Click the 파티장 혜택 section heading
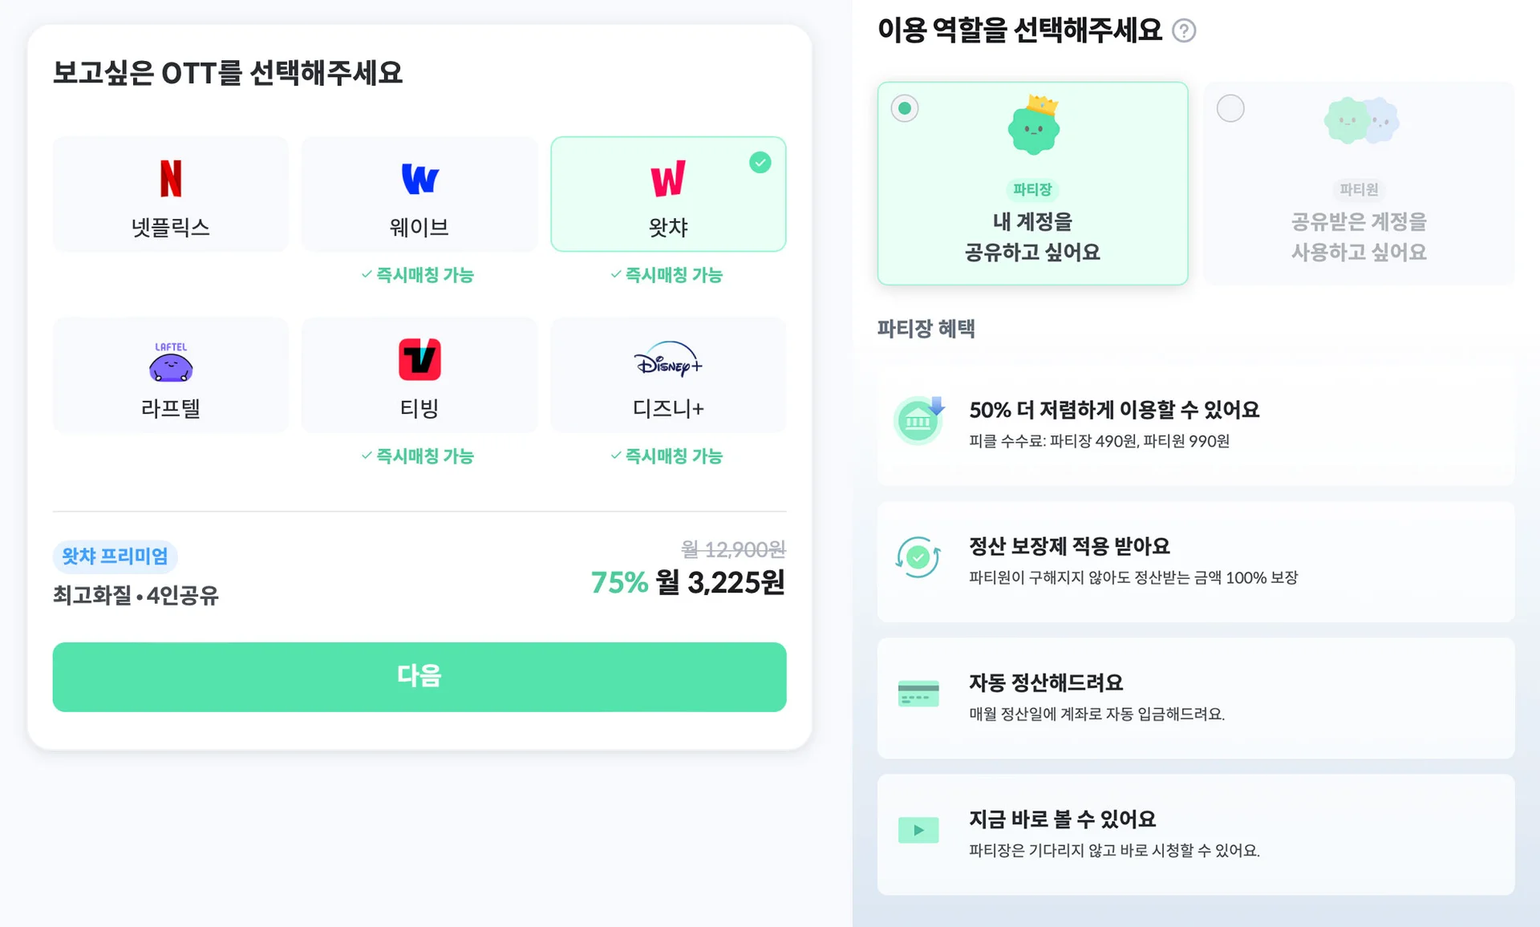1540x927 pixels. [x=926, y=330]
